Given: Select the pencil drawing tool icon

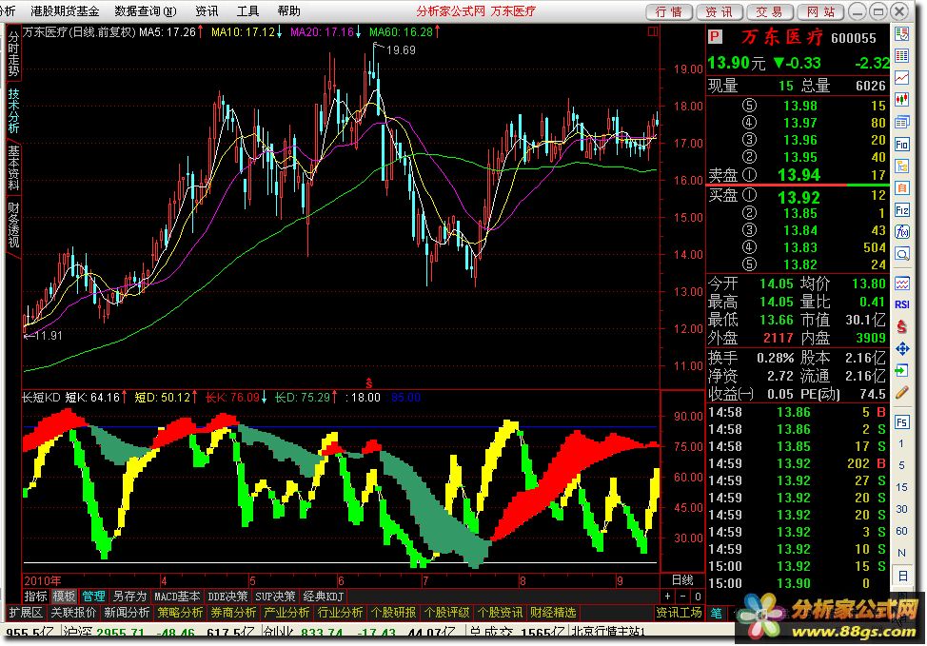Looking at the screenshot, I should 901,392.
